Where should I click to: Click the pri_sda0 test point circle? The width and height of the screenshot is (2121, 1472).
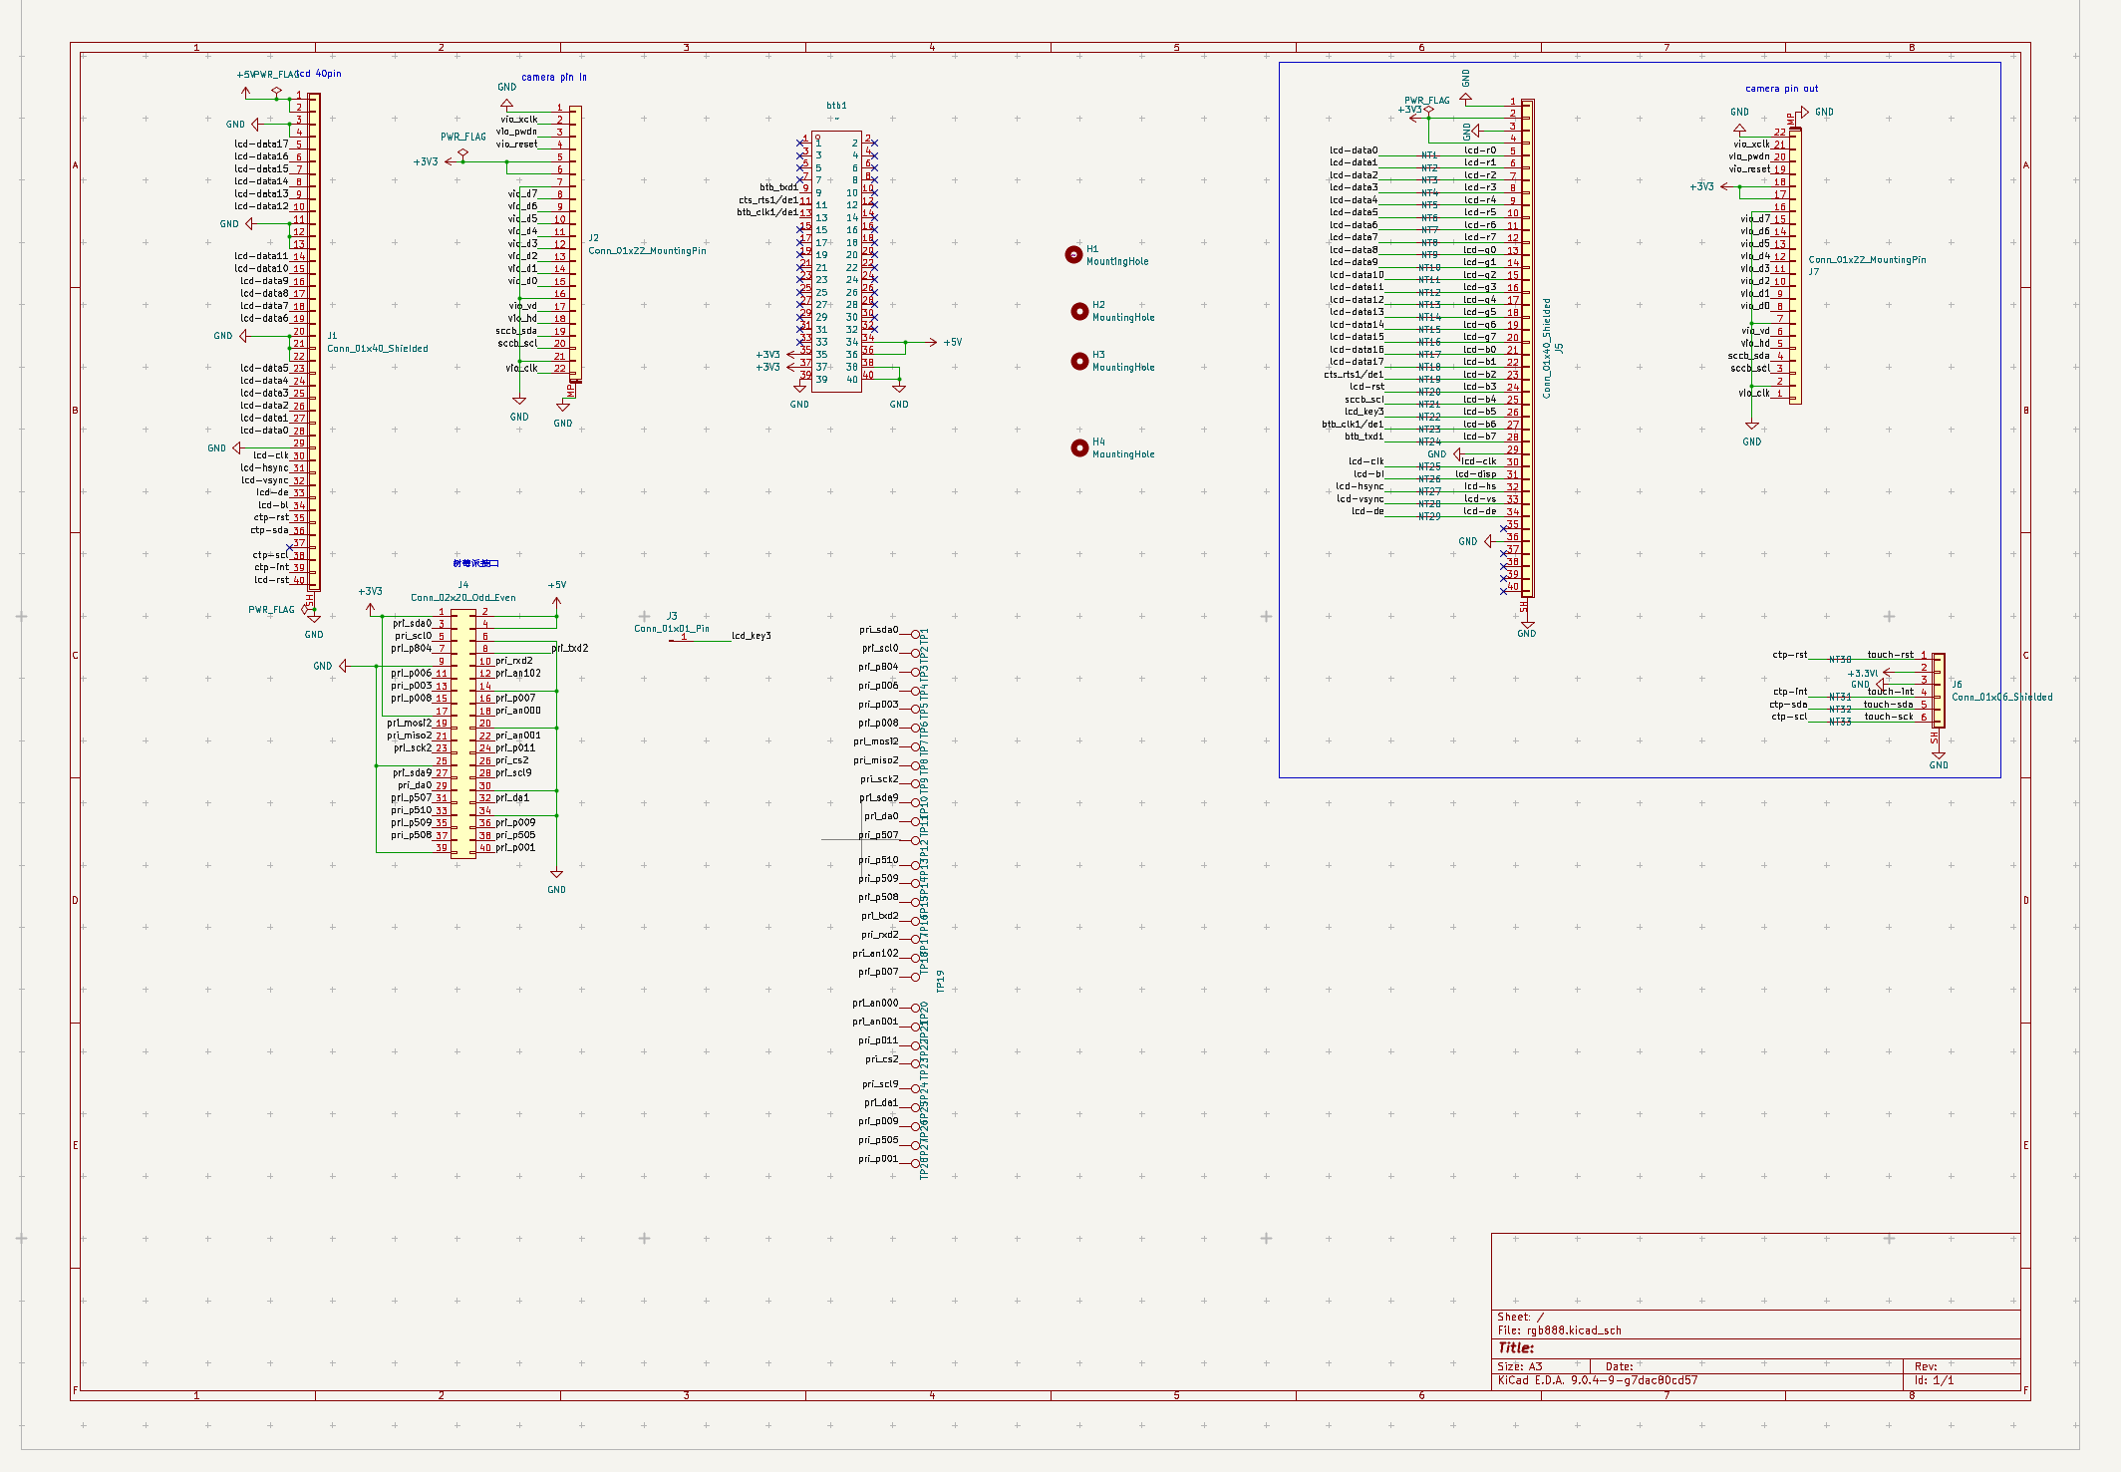(916, 634)
